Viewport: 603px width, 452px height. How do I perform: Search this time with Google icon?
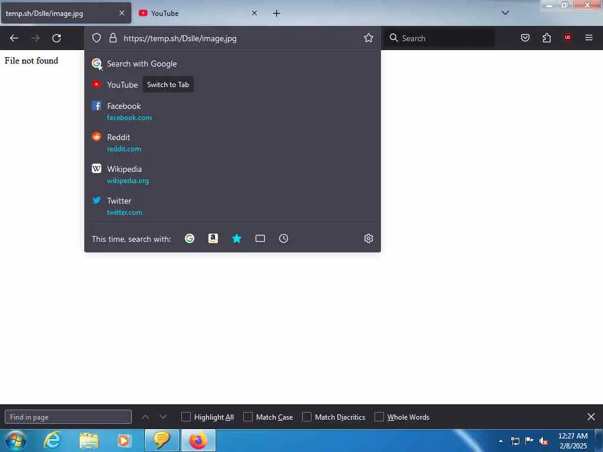pos(190,238)
